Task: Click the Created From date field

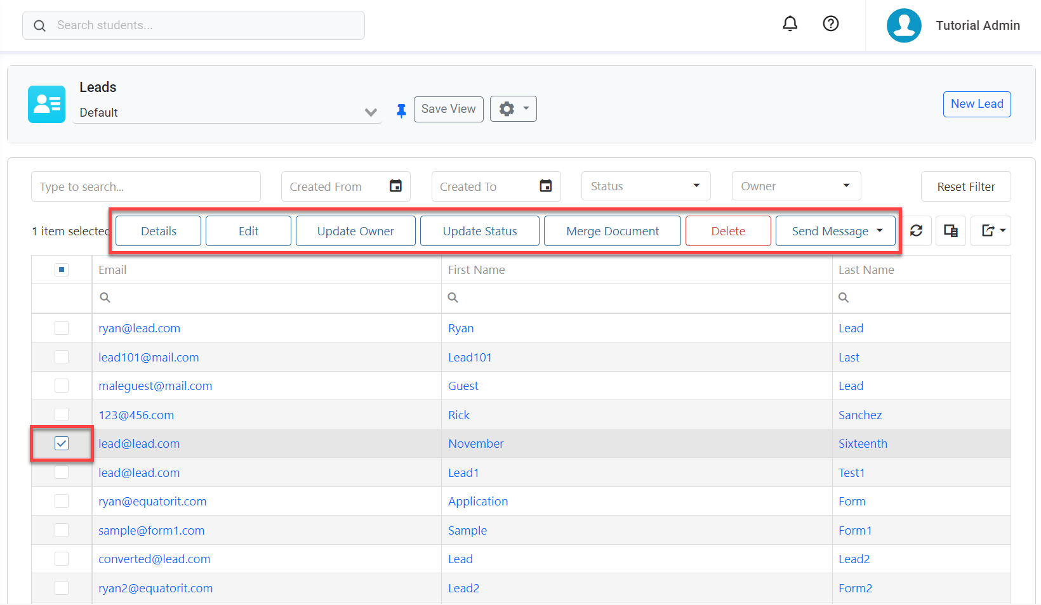Action: (346, 186)
